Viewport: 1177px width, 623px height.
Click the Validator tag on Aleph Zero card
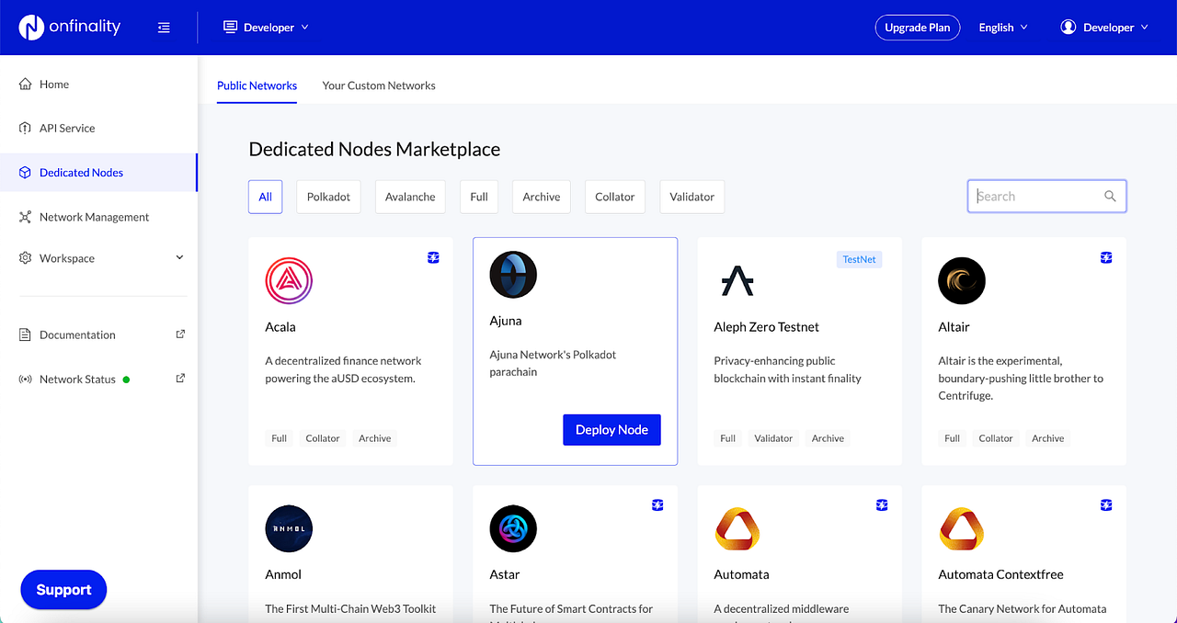(x=773, y=438)
